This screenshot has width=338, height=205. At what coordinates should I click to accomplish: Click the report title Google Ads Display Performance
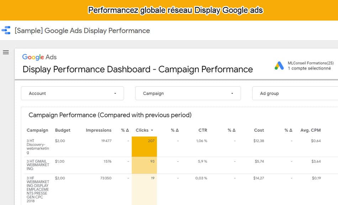coord(82,31)
